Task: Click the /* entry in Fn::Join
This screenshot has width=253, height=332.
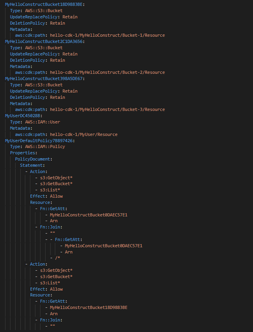Action: point(58,258)
